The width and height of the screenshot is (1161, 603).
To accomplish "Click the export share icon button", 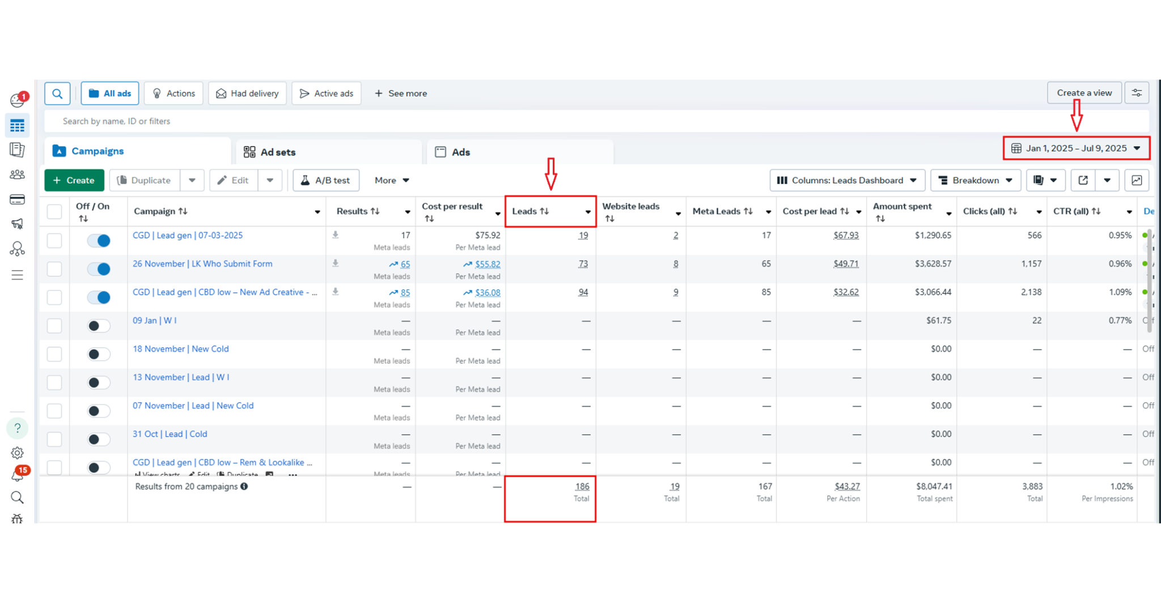I will [x=1083, y=180].
